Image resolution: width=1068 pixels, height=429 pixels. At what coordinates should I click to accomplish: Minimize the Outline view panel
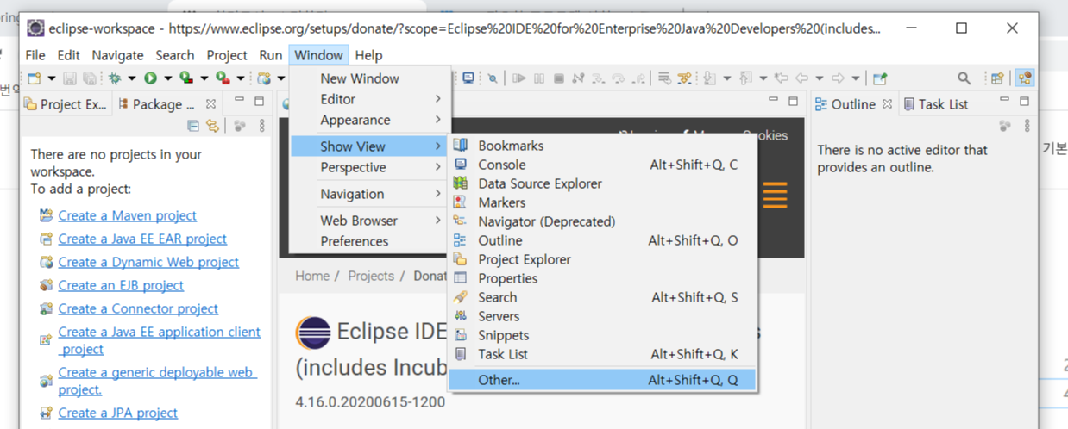(1004, 101)
